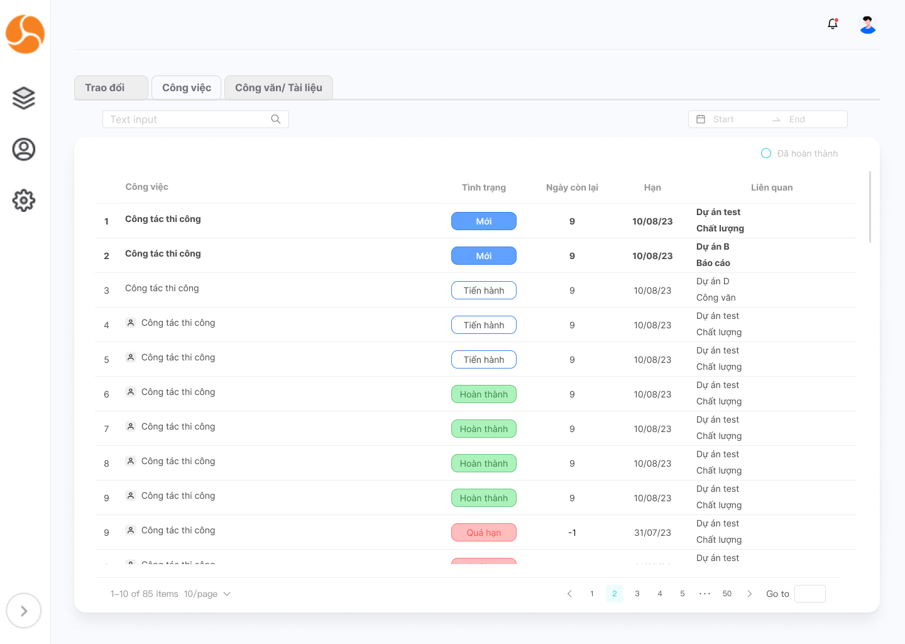Click the Hoàn thành status in row 7
905x644 pixels.
click(x=484, y=429)
